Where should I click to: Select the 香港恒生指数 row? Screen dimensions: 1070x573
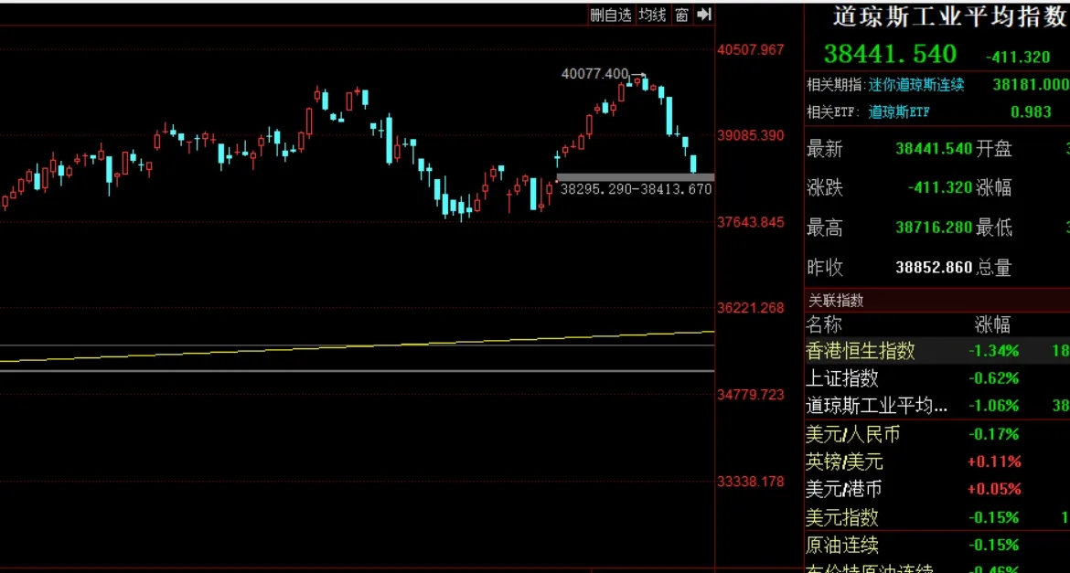pos(937,351)
